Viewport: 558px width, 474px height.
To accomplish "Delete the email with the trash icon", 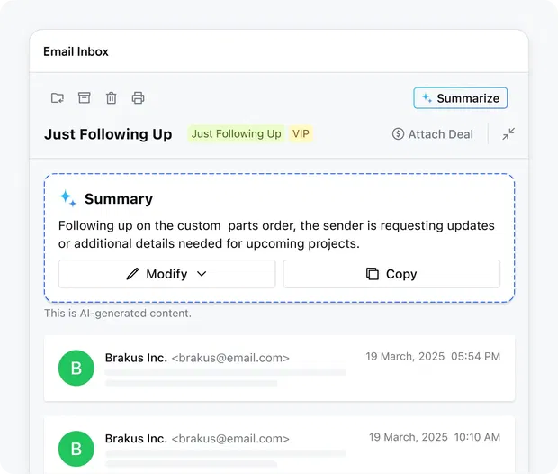I will (112, 97).
